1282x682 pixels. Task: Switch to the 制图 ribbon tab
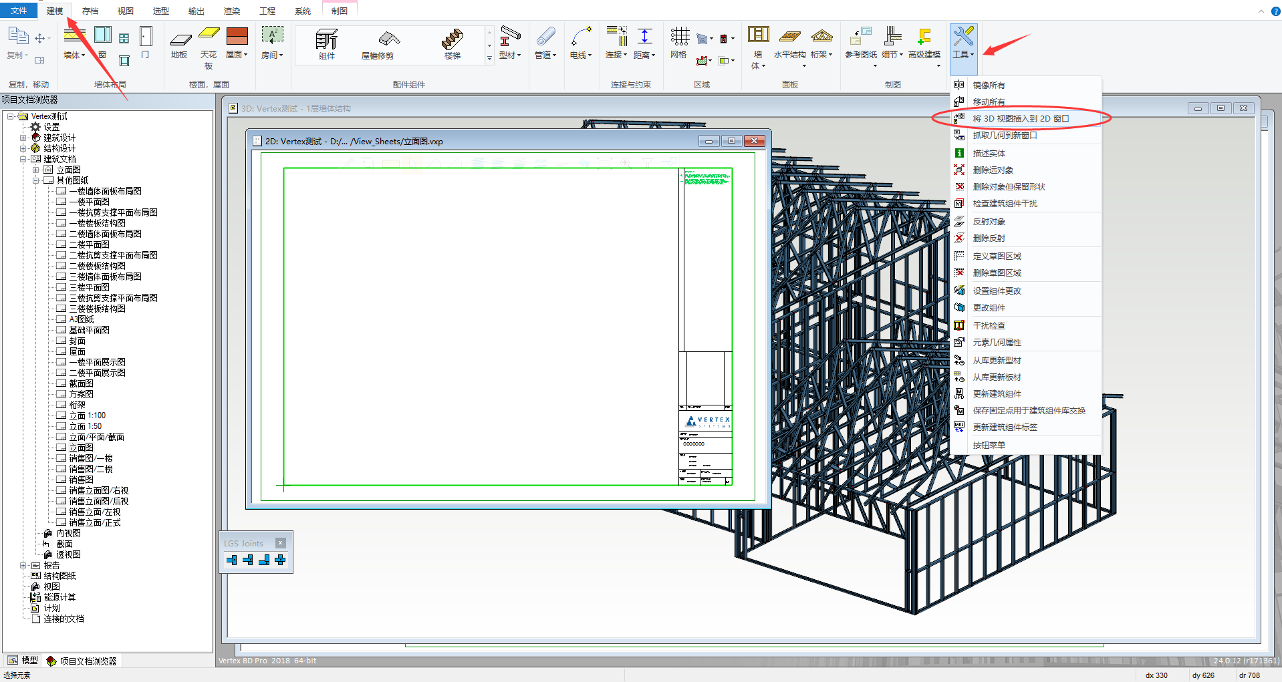point(340,11)
